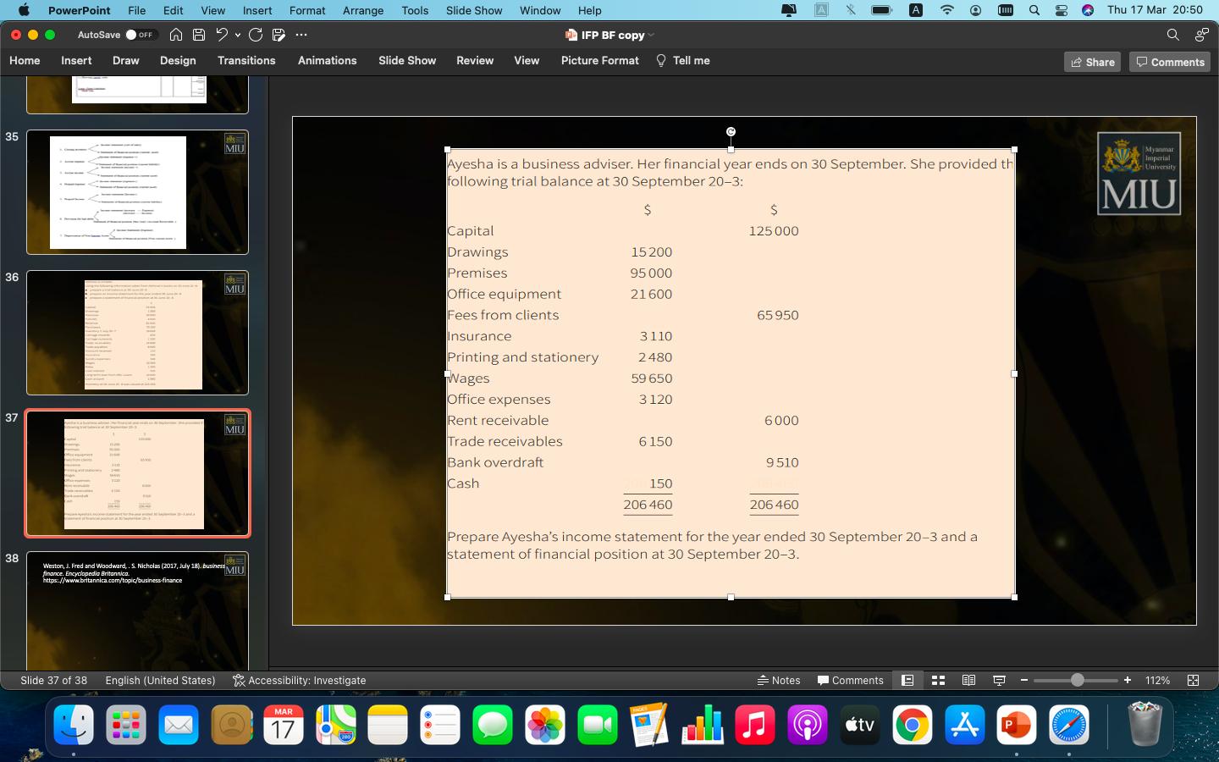Viewport: 1219px width, 762px height.
Task: Open the Notes pane
Action: [779, 680]
